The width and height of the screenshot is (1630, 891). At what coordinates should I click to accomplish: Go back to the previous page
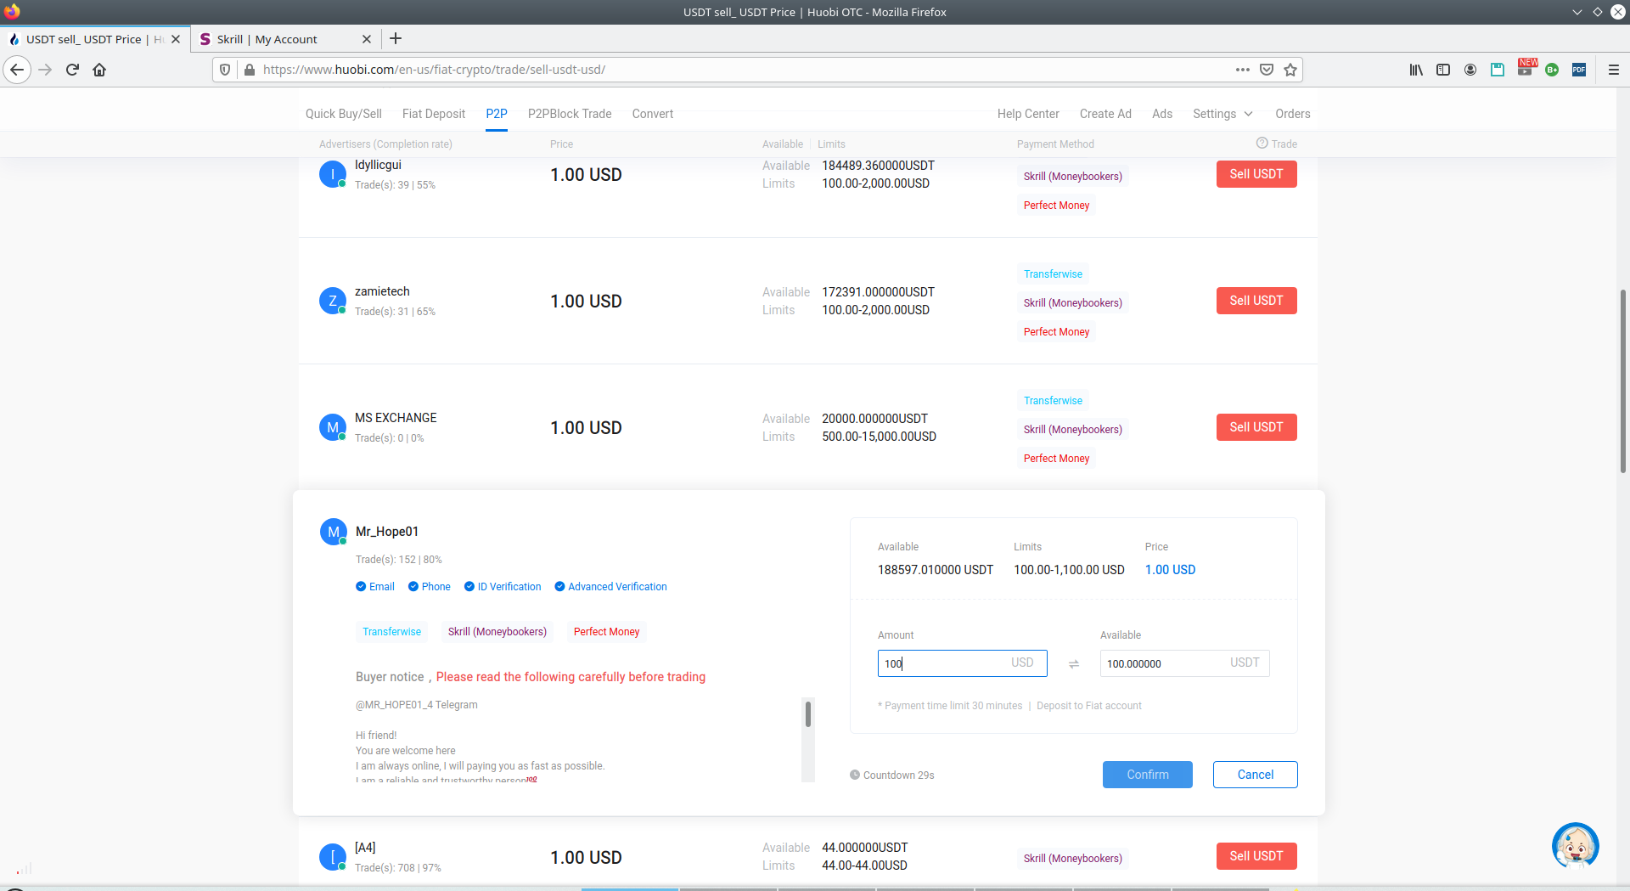(17, 70)
